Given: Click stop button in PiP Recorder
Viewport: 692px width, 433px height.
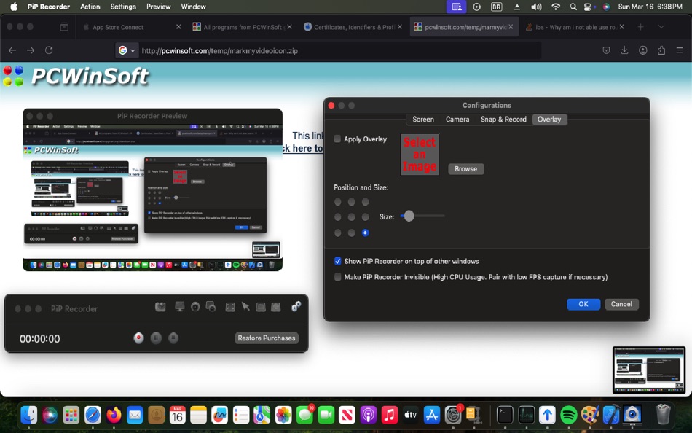Looking at the screenshot, I should pos(173,338).
